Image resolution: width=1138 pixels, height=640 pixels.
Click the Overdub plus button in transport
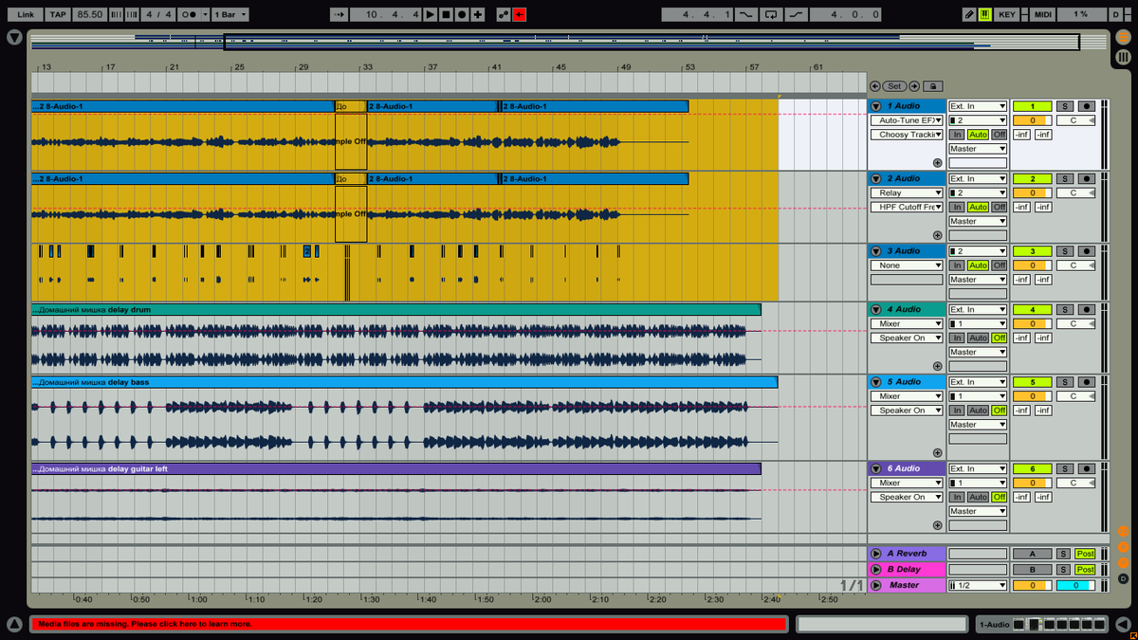[x=478, y=14]
